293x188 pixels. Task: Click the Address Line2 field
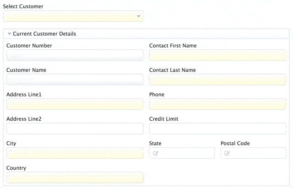pos(75,129)
